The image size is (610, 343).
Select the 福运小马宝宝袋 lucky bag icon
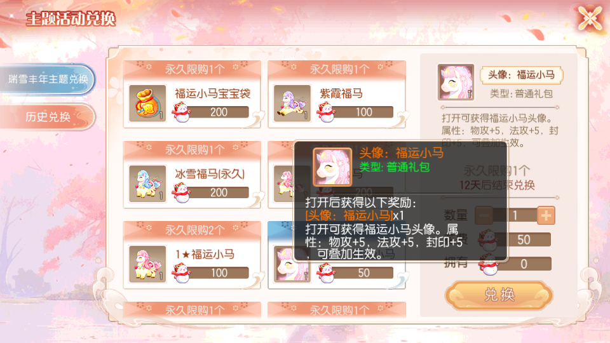pyautogui.click(x=147, y=103)
